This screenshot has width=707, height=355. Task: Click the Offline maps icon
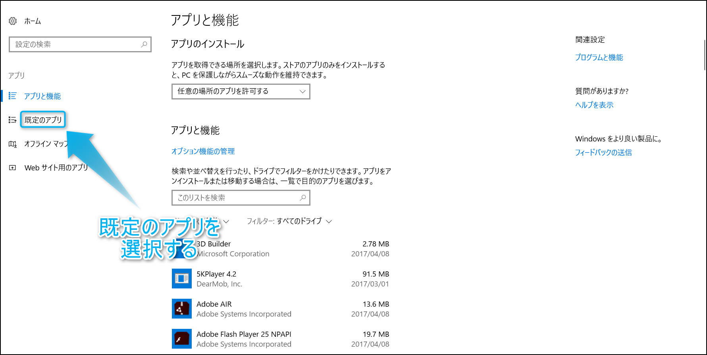(x=13, y=144)
